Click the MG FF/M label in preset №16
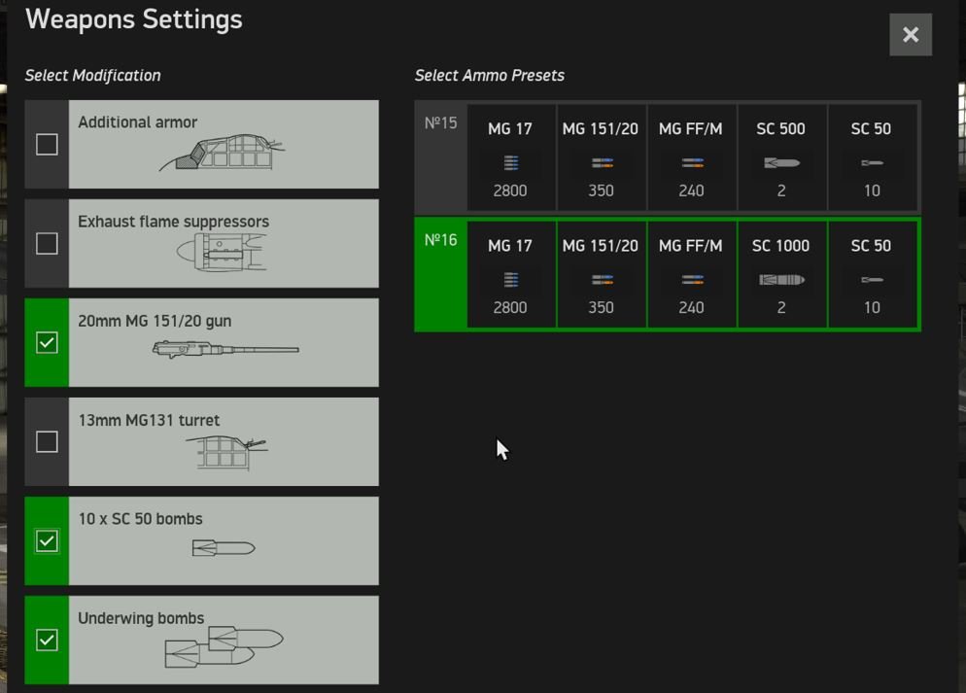Viewport: 966px width, 693px height. [x=691, y=246]
